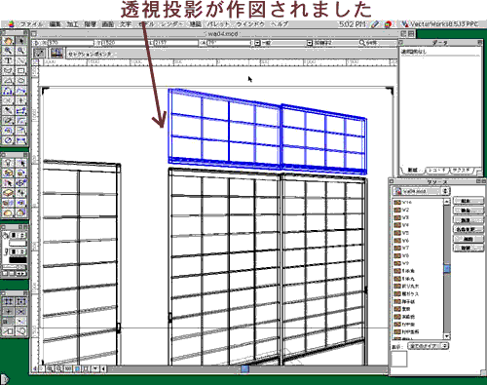This screenshot has height=385, width=487.
Task: Select the V2 resource in the list
Action: (x=418, y=210)
